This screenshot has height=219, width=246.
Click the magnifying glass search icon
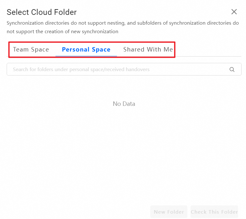(x=232, y=70)
